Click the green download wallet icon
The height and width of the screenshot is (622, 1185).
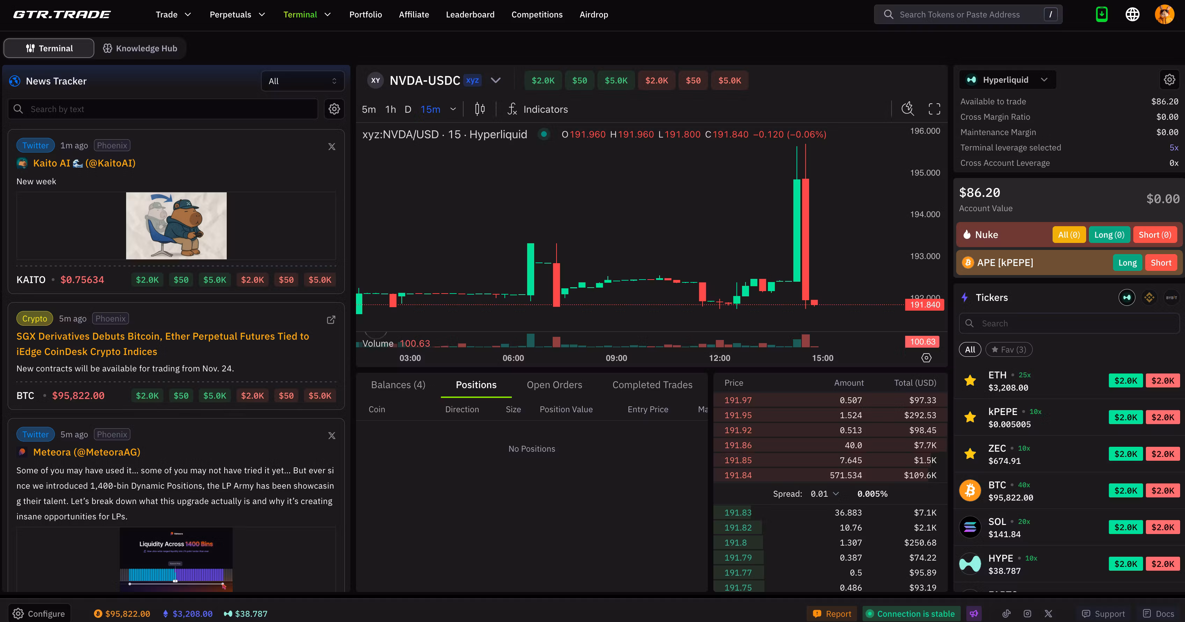pos(1101,14)
